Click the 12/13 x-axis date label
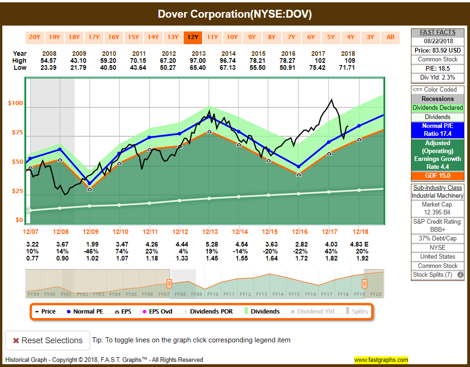 coord(210,232)
